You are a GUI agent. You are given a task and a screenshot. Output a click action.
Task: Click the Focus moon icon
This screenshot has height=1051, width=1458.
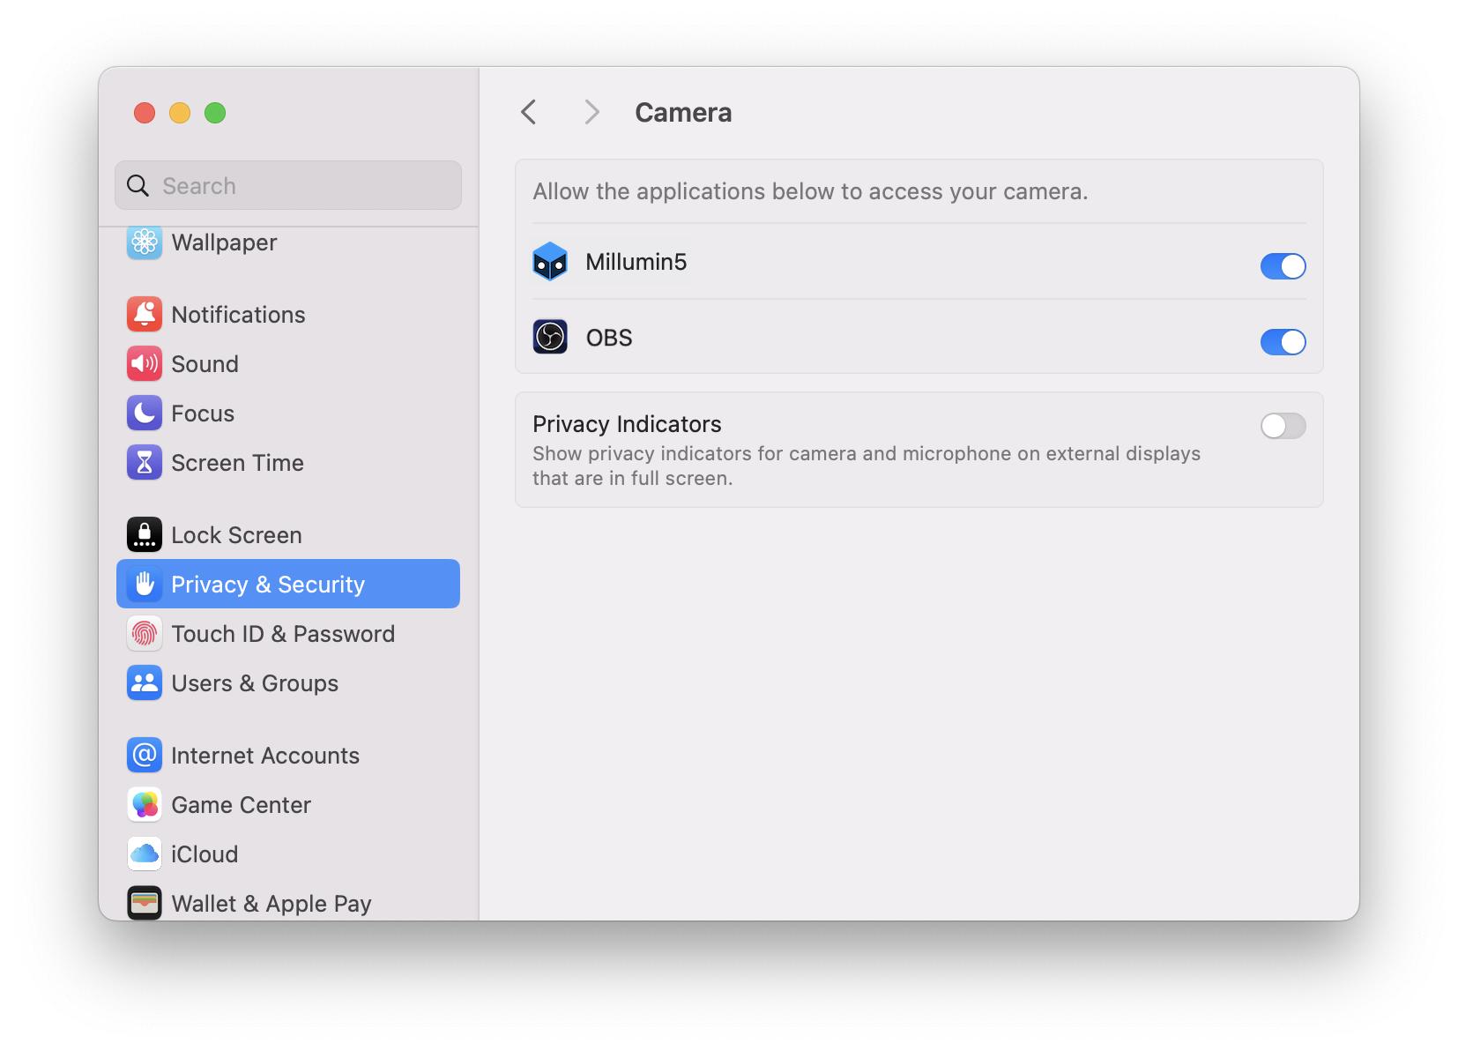tap(145, 414)
